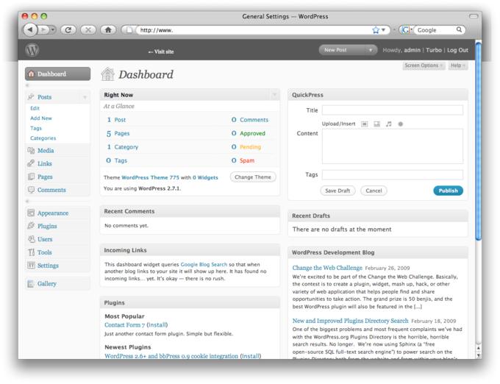Image resolution: width=500 pixels, height=384 pixels.
Task: Click Add New under Posts
Action: (x=41, y=118)
